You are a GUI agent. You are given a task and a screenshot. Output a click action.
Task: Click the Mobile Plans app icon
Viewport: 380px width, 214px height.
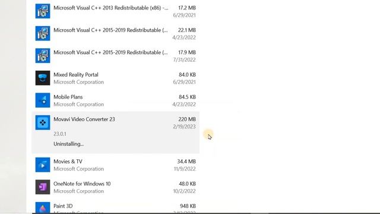[43, 100]
